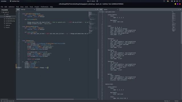Open 1.ttf in the sidebar
This screenshot has height=102, width=182.
(x=7, y=14)
